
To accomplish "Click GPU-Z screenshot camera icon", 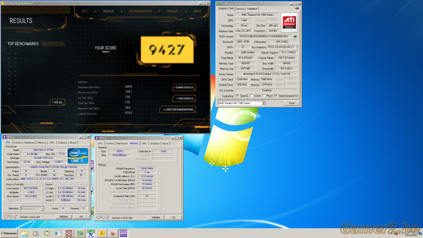I will pyautogui.click(x=297, y=9).
